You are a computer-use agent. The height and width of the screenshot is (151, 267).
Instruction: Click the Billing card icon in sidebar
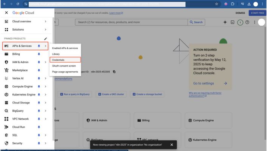pos(6,54)
